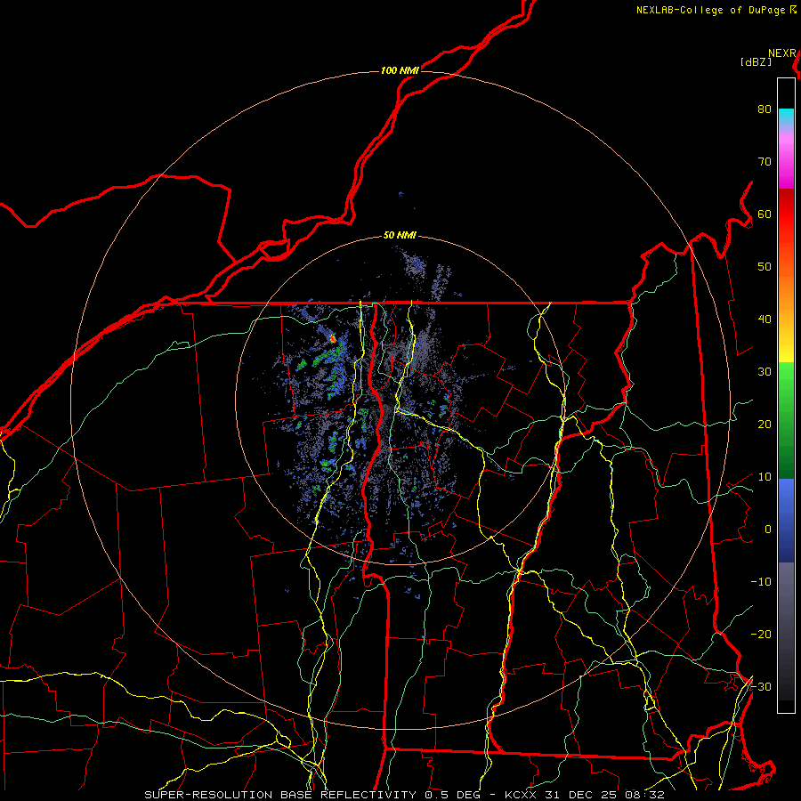Click the 0 value on dBZ scale
Image resolution: width=801 pixels, height=801 pixels.
[x=768, y=530]
